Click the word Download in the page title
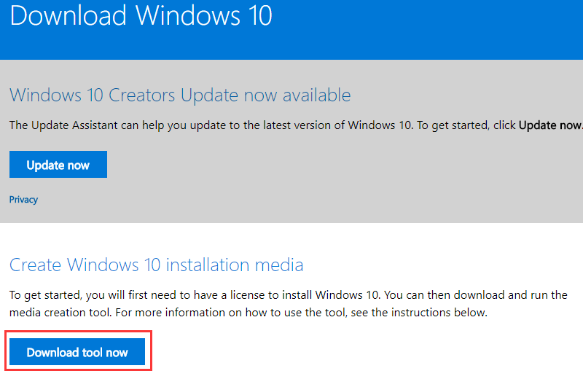The image size is (583, 379). [68, 16]
